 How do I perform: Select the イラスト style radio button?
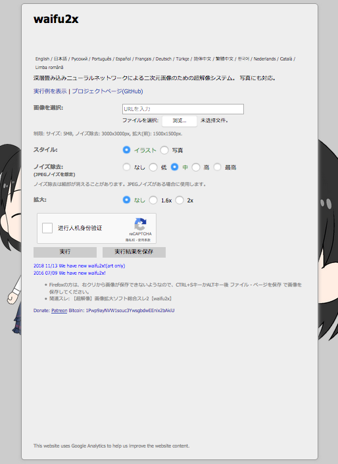pos(126,150)
